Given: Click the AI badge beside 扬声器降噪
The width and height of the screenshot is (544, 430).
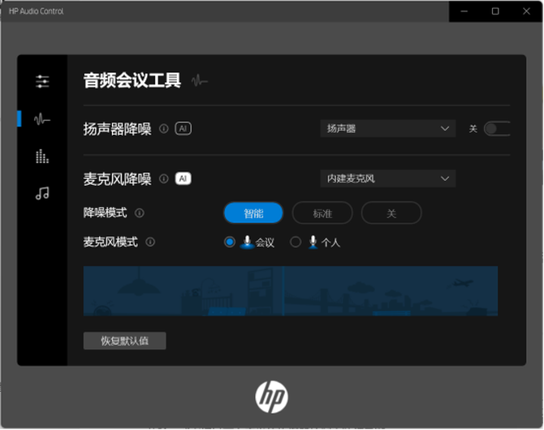Looking at the screenshot, I should click(x=183, y=129).
